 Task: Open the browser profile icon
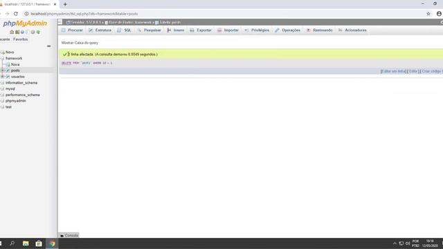point(439,14)
